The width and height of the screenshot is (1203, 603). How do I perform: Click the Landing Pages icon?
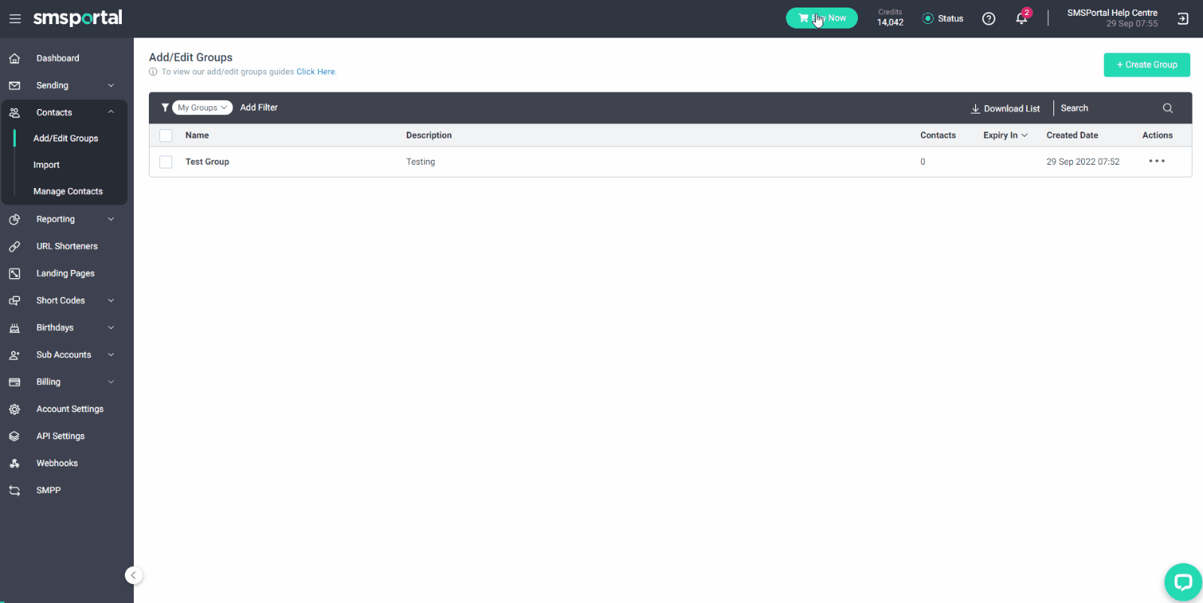click(x=14, y=274)
